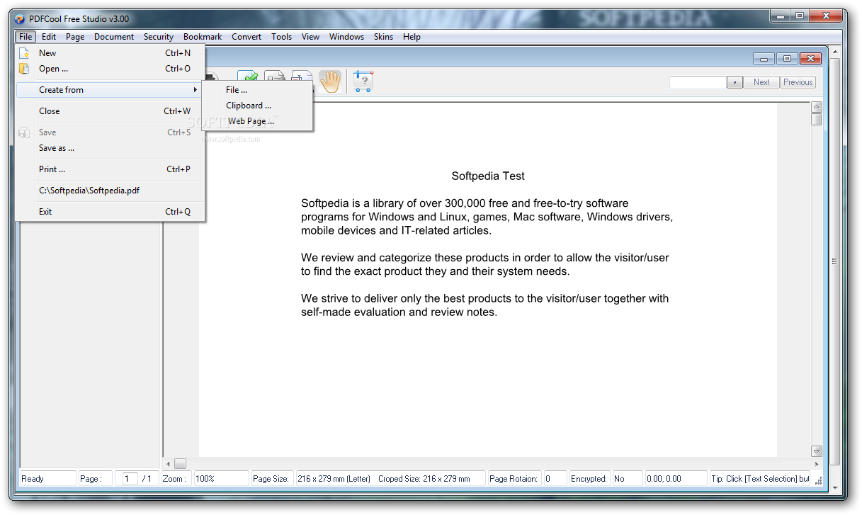The image size is (862, 515).
Task: Choose New from the File menu
Action: pos(110,53)
